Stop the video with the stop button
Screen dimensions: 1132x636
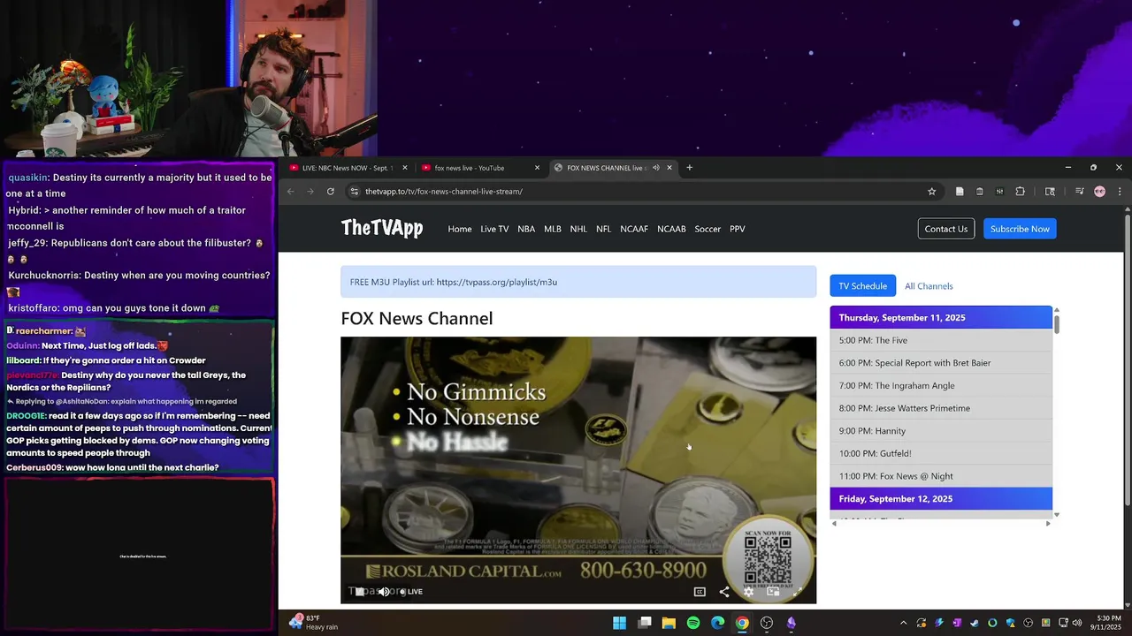tap(360, 592)
